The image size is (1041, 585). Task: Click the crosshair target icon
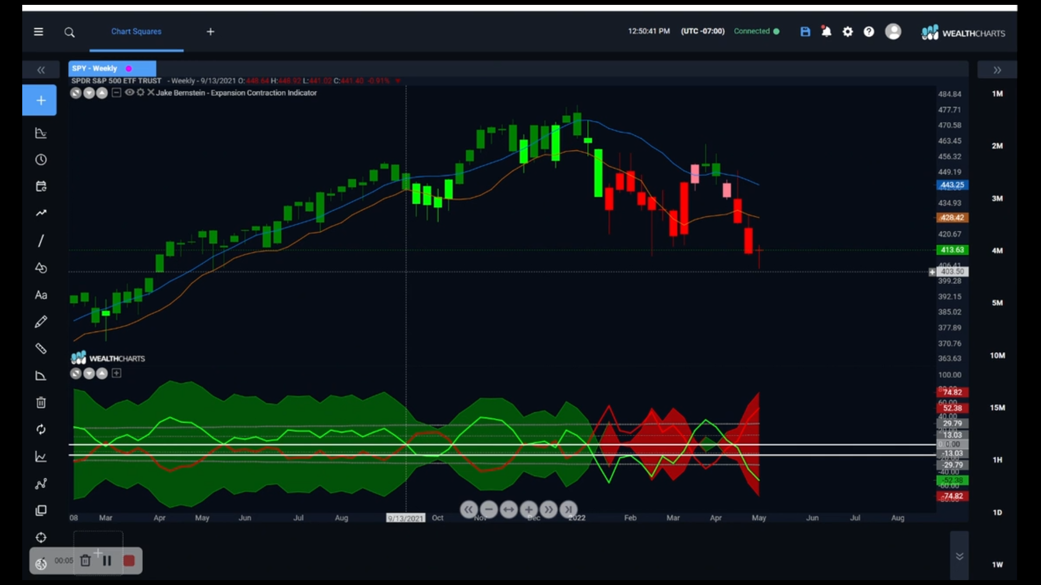pyautogui.click(x=41, y=538)
